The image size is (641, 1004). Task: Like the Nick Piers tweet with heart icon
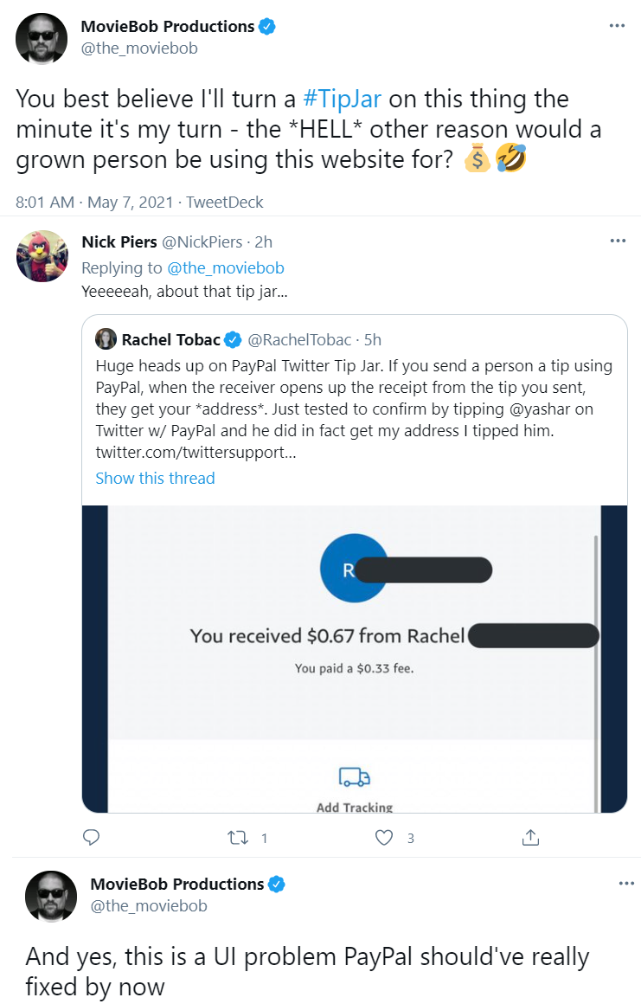point(384,838)
